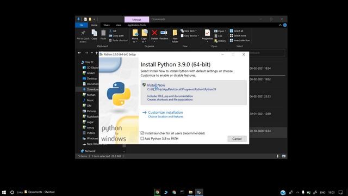
Task: Select Mohan in navigation tree
Action: tap(89, 95)
